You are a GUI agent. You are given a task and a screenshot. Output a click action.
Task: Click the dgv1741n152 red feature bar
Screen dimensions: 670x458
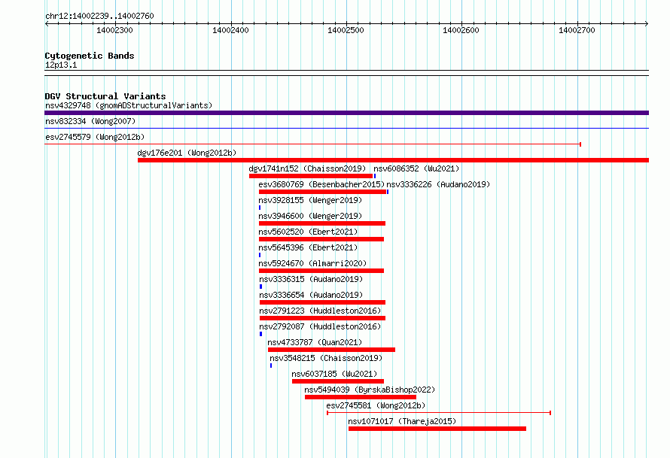point(311,176)
